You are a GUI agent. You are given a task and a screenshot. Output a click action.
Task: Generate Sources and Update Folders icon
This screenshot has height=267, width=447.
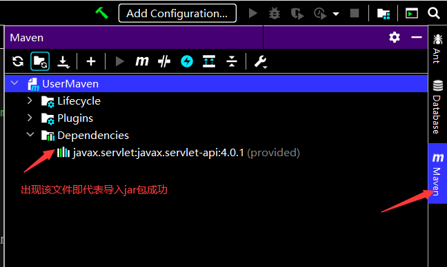tap(40, 61)
